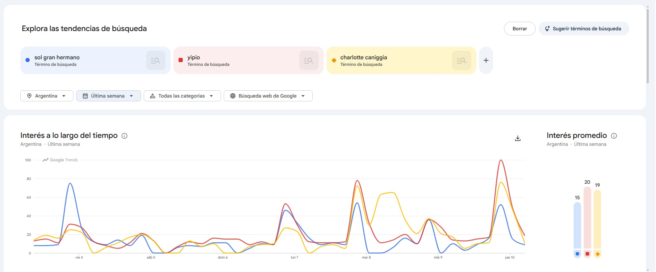
Task: Show info for Interés a lo largo del tiempo
Action: [x=125, y=136]
